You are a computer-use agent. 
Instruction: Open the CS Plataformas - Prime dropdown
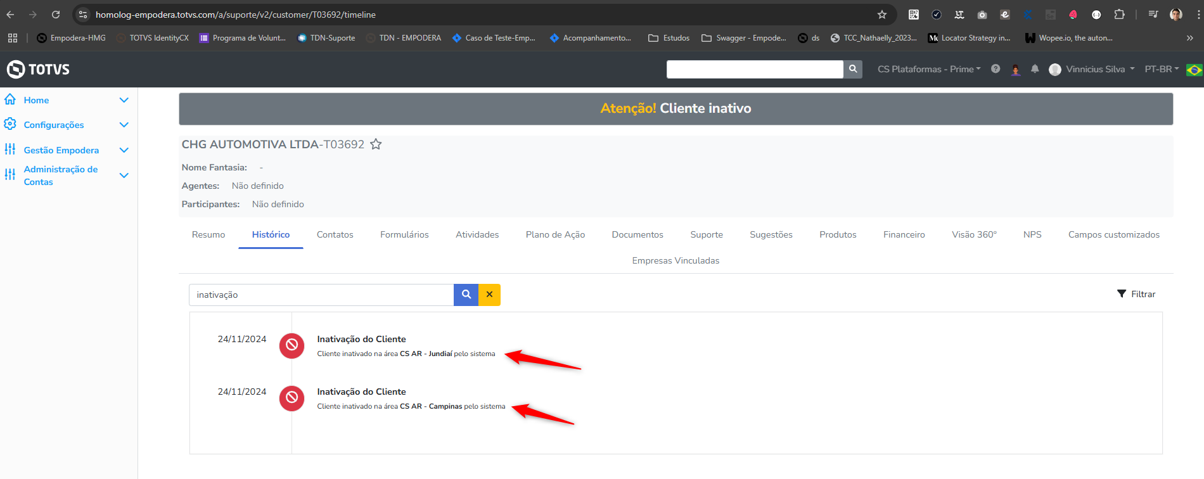click(x=929, y=69)
